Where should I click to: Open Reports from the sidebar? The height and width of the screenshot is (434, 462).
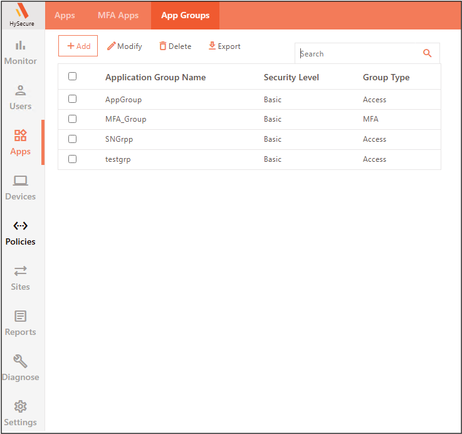[21, 324]
